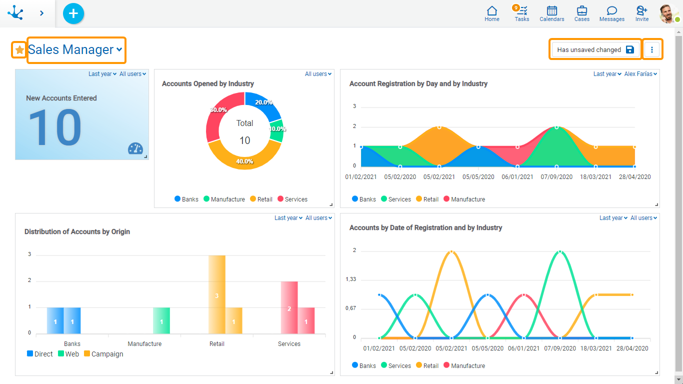Toggle the favorite star for Sales Manager
Screen dimensions: 683x384
coord(19,49)
